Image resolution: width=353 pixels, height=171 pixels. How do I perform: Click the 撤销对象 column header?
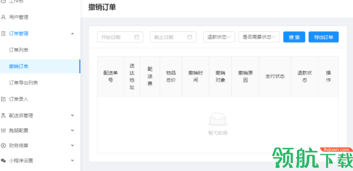point(221,76)
